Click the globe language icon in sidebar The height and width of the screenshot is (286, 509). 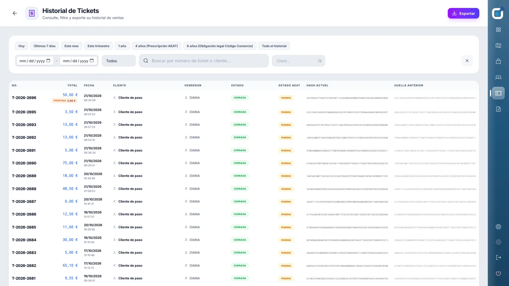(499, 242)
